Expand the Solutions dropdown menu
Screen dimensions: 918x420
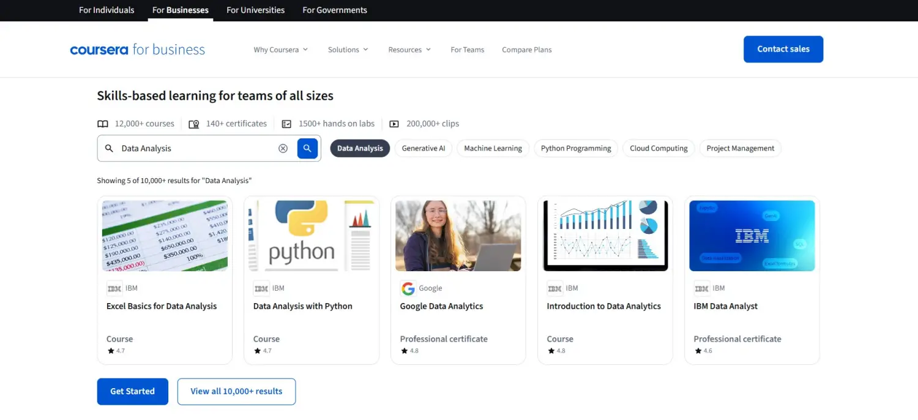click(348, 50)
